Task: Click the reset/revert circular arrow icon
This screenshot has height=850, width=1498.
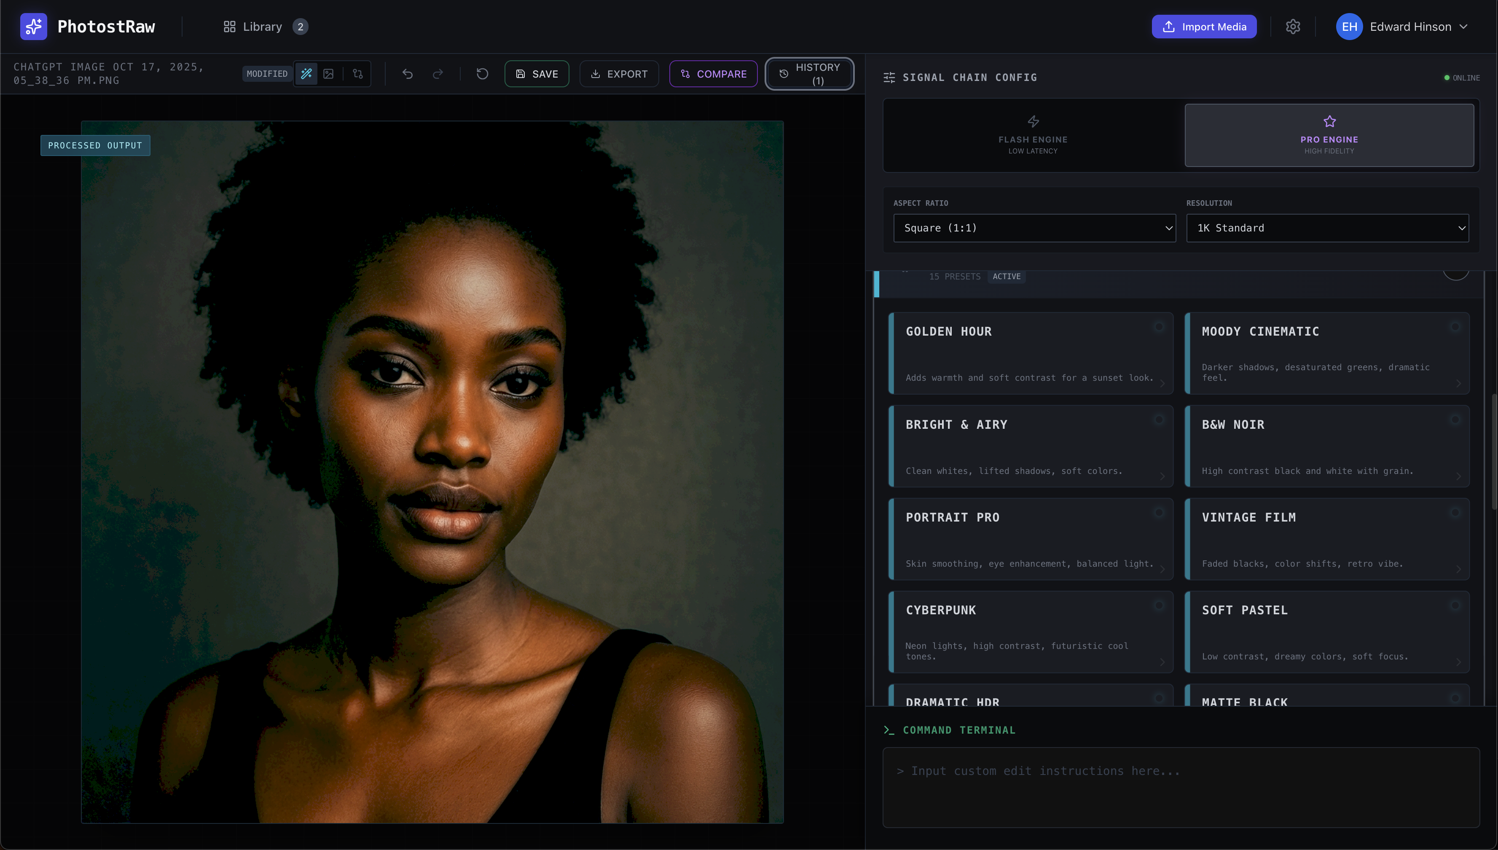Action: click(481, 73)
